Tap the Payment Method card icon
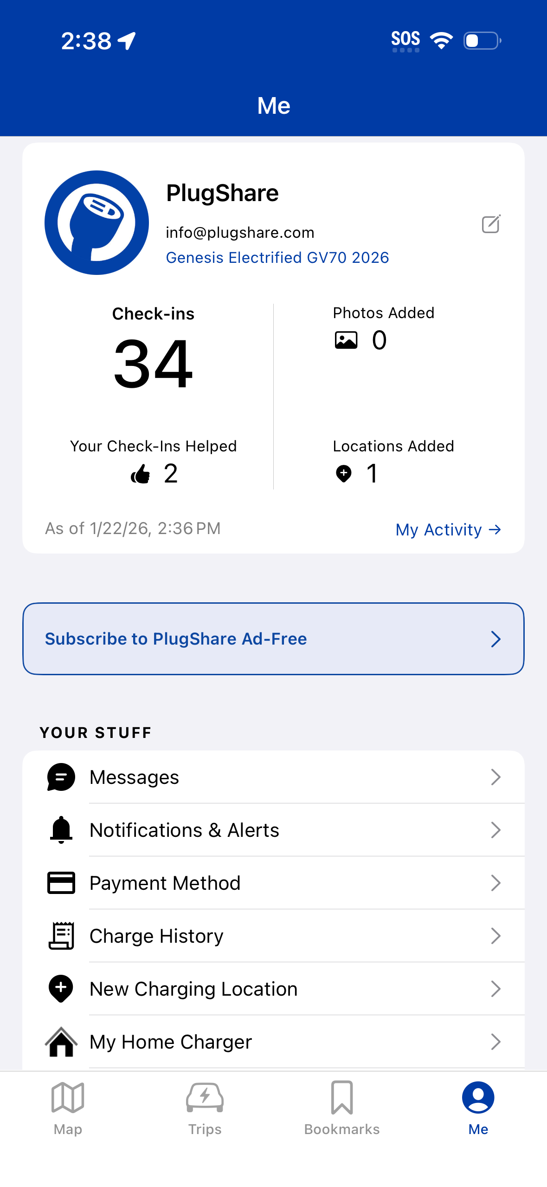Image resolution: width=547 pixels, height=1187 pixels. (x=61, y=883)
